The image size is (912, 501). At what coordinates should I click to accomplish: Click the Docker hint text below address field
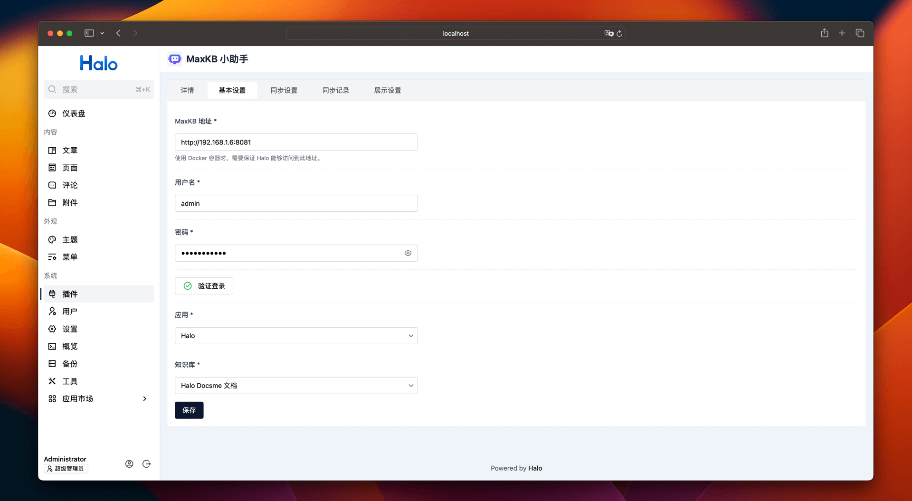pos(249,158)
